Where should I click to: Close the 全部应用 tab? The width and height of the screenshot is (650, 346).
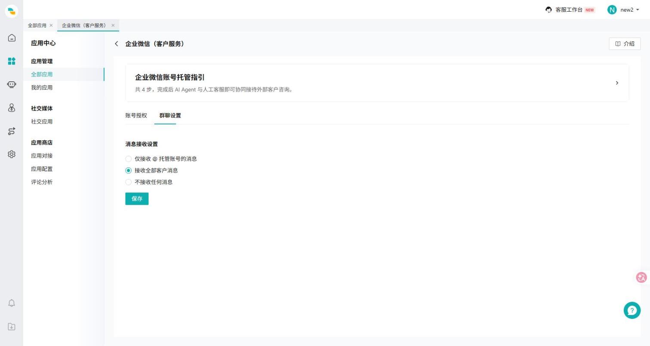pyautogui.click(x=51, y=25)
